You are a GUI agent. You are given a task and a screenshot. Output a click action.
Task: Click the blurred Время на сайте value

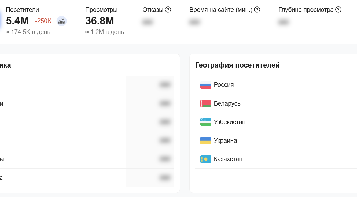pos(194,22)
